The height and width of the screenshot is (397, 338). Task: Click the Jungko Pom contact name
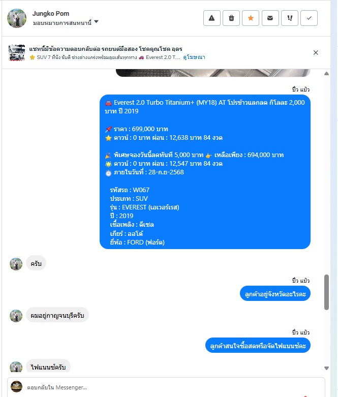[x=51, y=13]
